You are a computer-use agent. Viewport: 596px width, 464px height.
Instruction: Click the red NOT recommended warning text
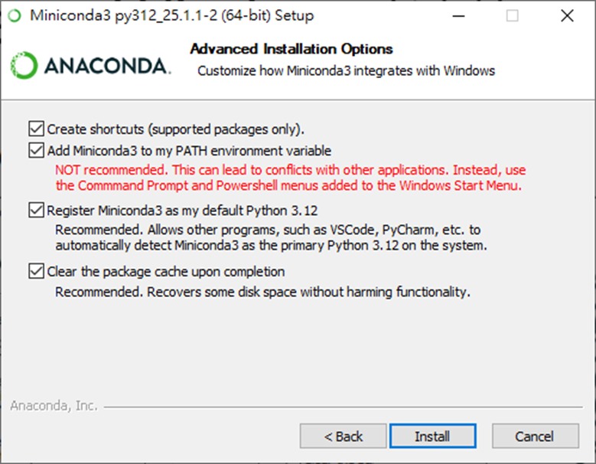tap(290, 178)
